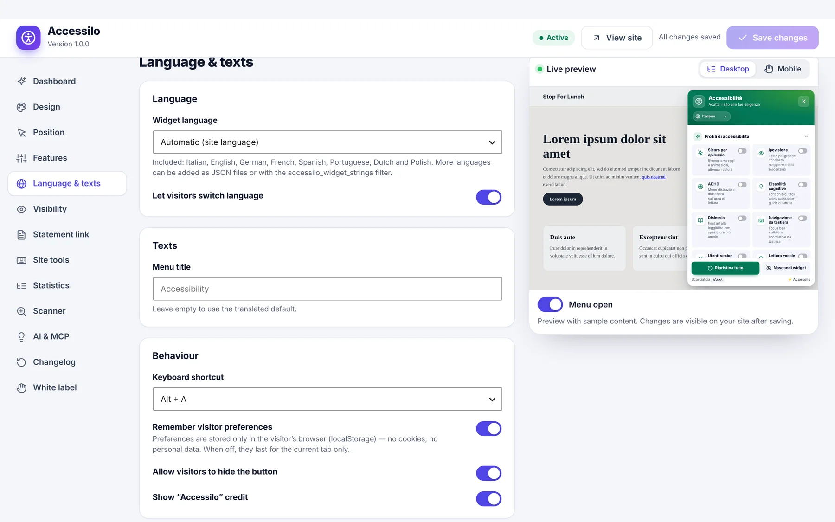Click the Save changes button
835x522 pixels.
[x=772, y=38]
